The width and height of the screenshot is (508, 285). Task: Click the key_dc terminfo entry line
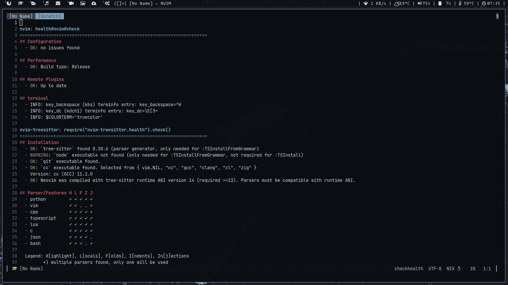[x=91, y=111]
